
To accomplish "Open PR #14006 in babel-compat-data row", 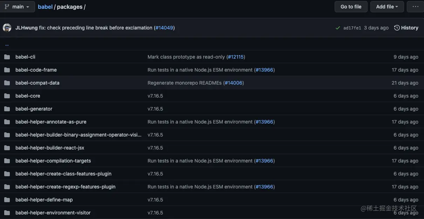I will point(234,83).
